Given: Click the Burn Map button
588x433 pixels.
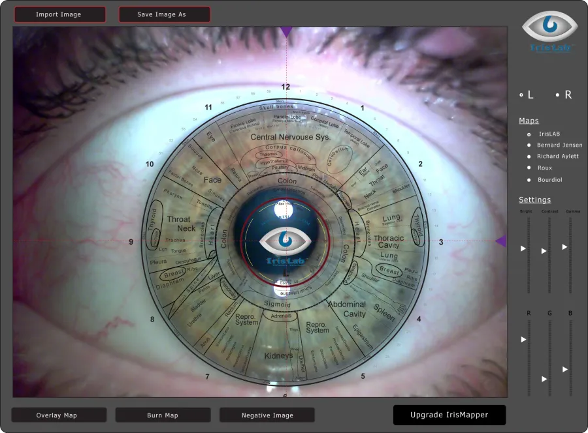Looking at the screenshot, I should pos(163,415).
